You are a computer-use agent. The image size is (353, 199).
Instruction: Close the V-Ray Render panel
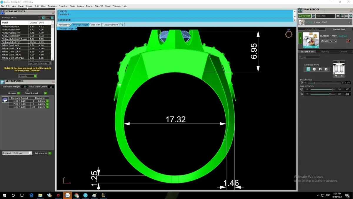point(351,10)
